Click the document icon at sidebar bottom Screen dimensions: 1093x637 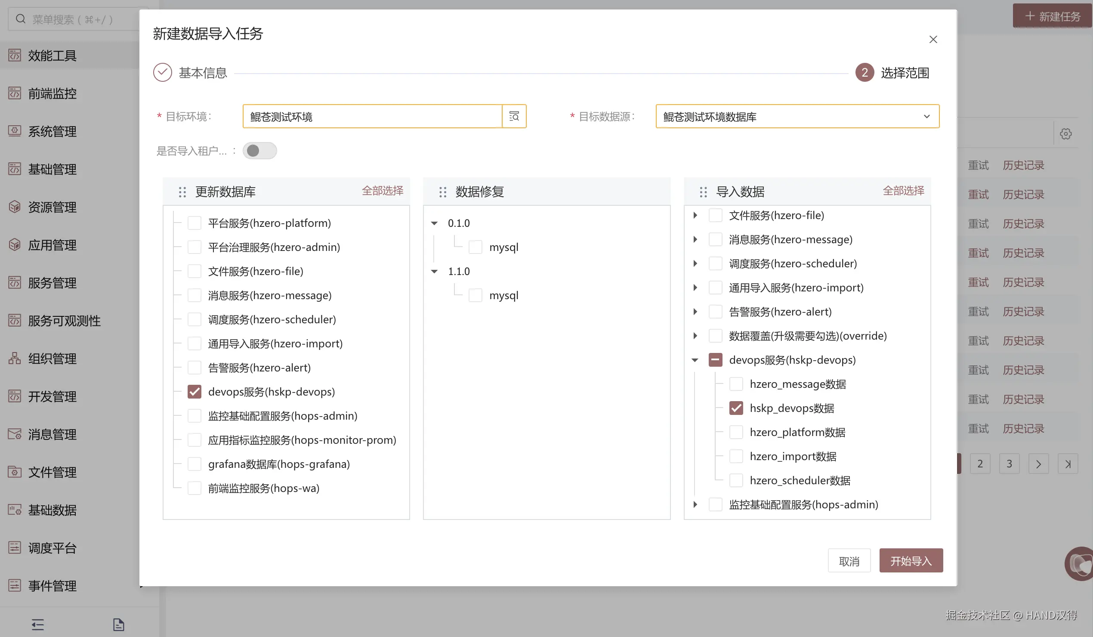tap(118, 625)
